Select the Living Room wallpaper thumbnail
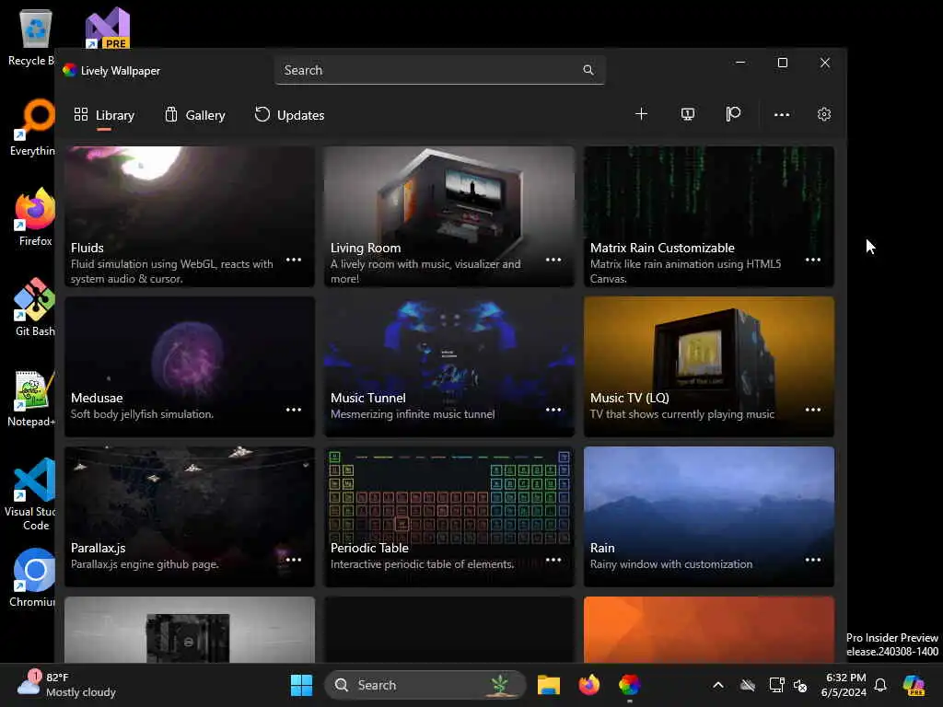This screenshot has width=943, height=707. (449, 216)
